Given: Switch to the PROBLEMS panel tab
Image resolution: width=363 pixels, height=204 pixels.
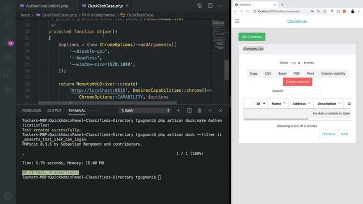Looking at the screenshot, I should pyautogui.click(x=32, y=110).
